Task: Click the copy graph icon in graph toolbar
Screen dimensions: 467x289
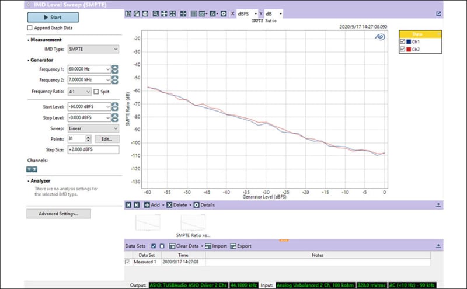Action: pyautogui.click(x=137, y=13)
